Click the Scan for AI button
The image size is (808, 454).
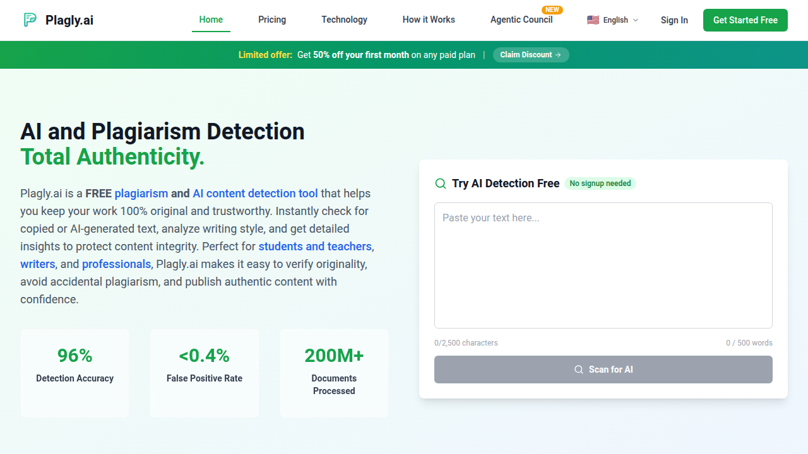[603, 370]
